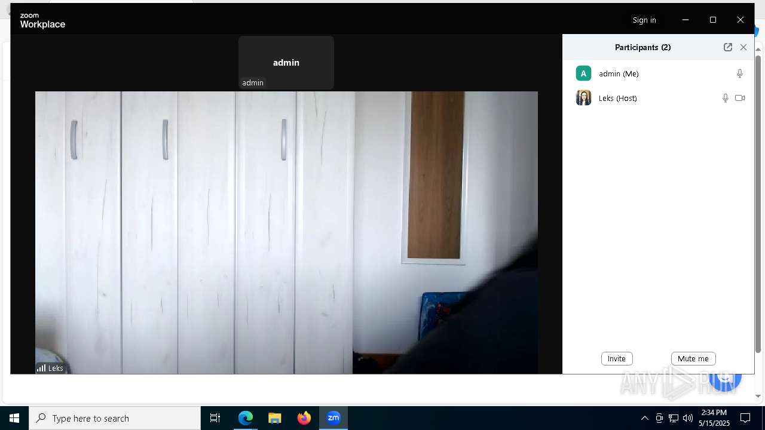Image resolution: width=765 pixels, height=430 pixels.
Task: Open Windows Start menu
Action: tap(14, 418)
